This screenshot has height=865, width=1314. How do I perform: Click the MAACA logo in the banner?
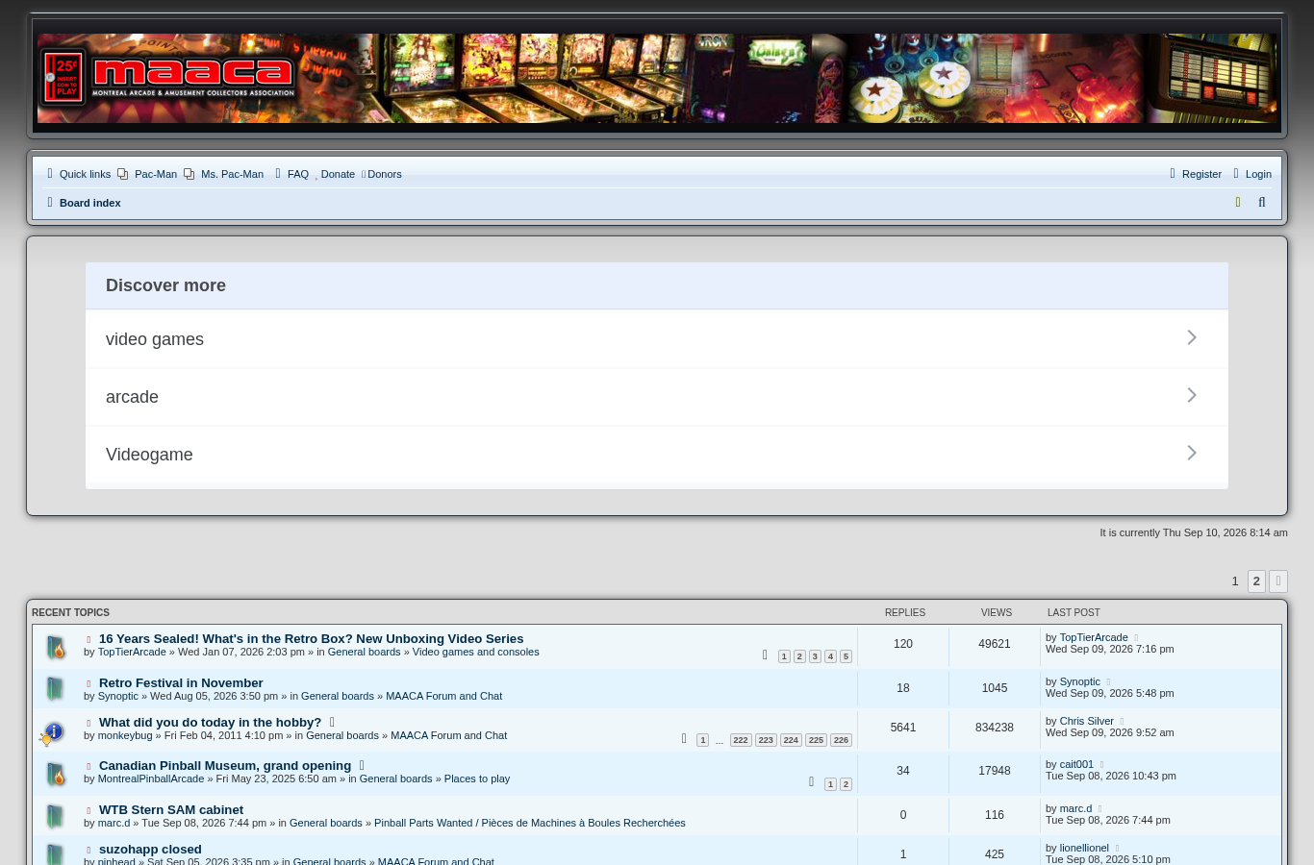click(167, 78)
